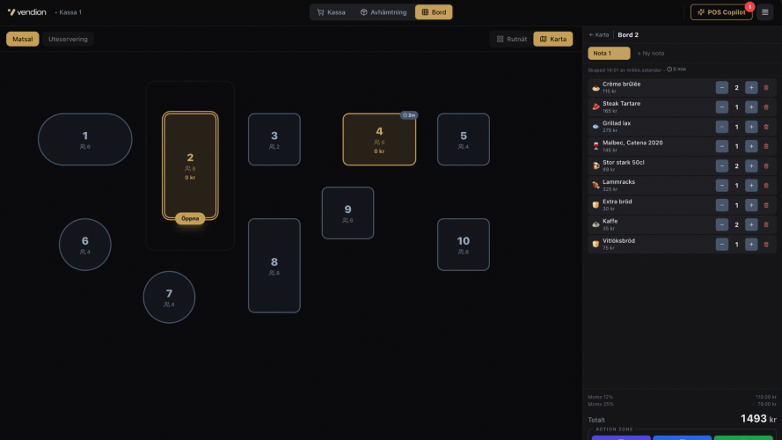
Task: Select Karta map view
Action: pos(552,39)
